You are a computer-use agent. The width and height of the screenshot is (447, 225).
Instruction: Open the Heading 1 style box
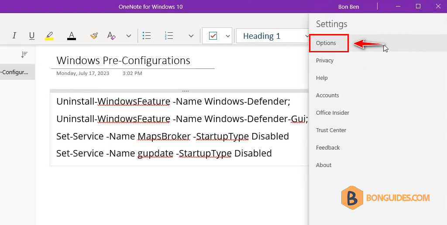(x=272, y=36)
